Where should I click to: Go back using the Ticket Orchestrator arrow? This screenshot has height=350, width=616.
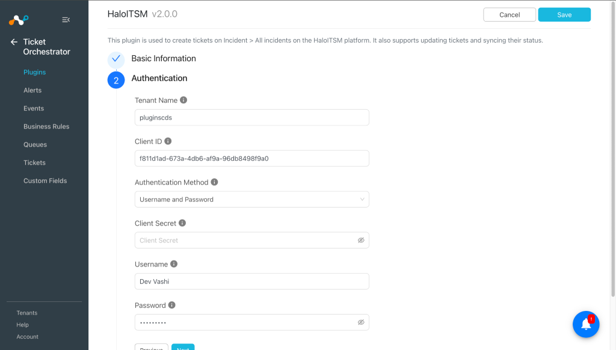(x=14, y=42)
